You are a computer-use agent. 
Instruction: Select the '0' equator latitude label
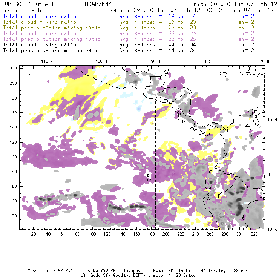(269, 175)
